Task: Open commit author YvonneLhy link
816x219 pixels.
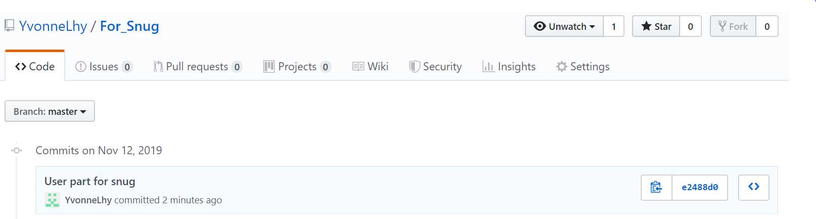Action: (88, 200)
